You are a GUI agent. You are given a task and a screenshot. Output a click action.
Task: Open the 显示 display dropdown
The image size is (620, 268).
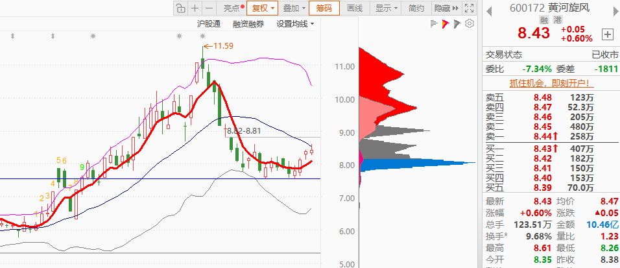tap(385, 8)
